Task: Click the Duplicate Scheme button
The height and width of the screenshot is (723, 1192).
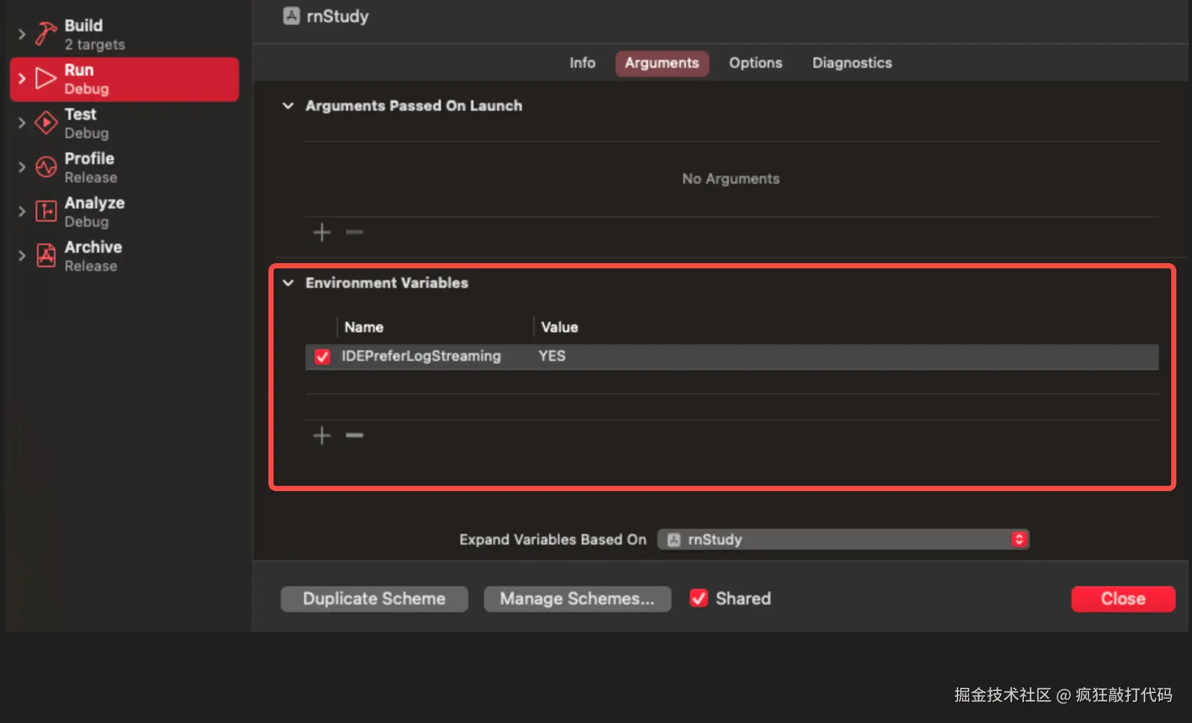Action: pos(375,599)
